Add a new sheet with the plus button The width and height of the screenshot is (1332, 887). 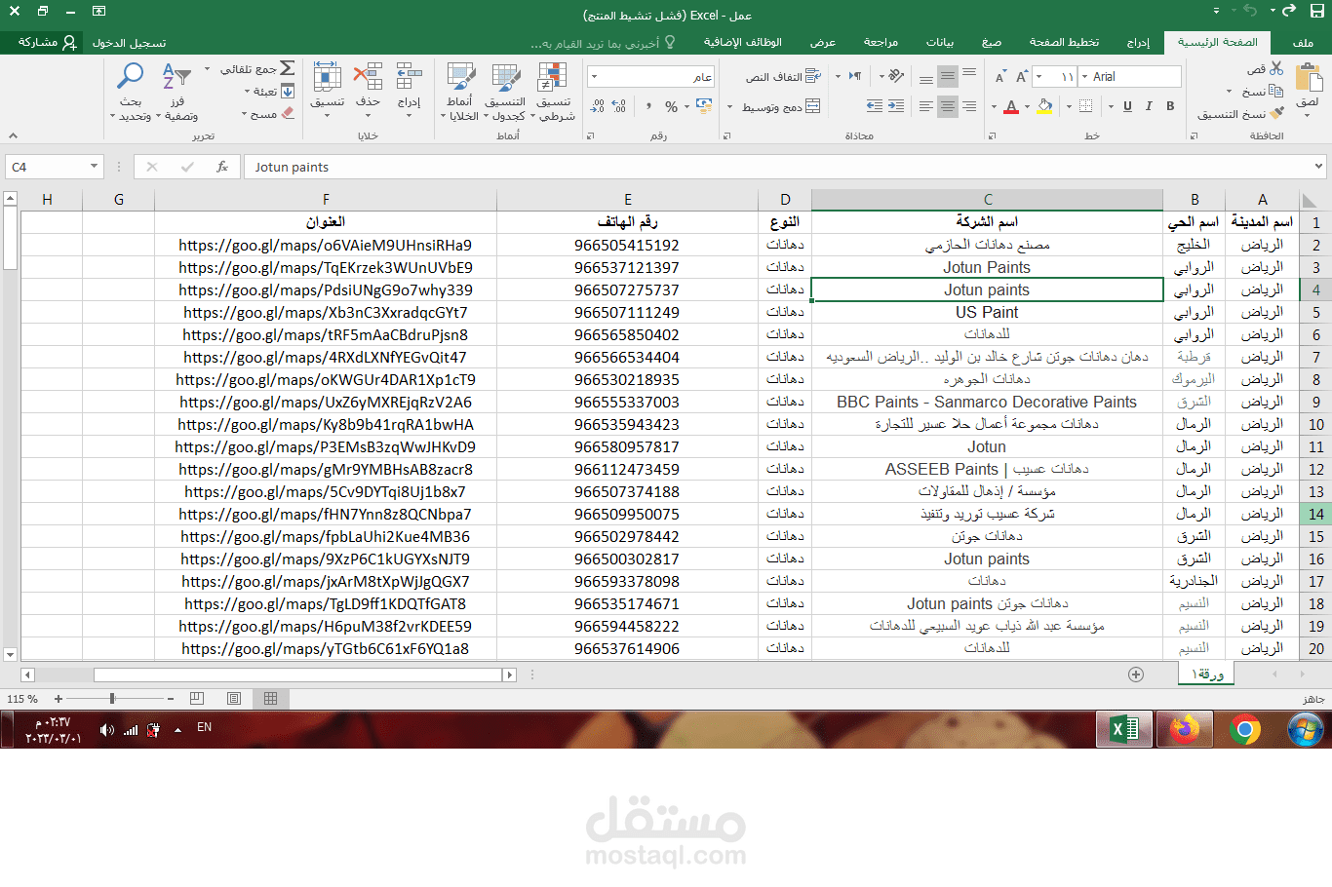click(x=1136, y=675)
